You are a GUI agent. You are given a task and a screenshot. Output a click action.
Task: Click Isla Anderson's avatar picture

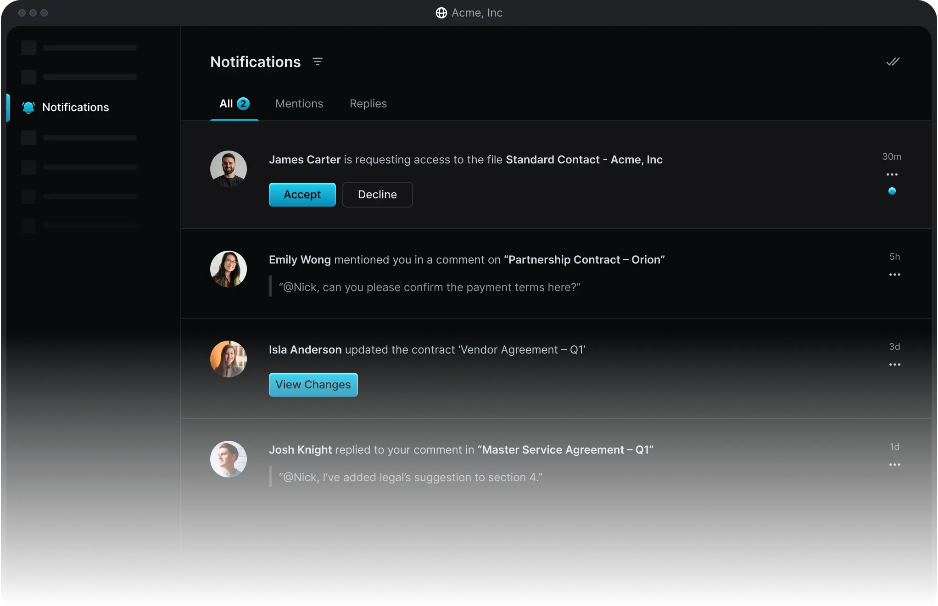click(229, 359)
